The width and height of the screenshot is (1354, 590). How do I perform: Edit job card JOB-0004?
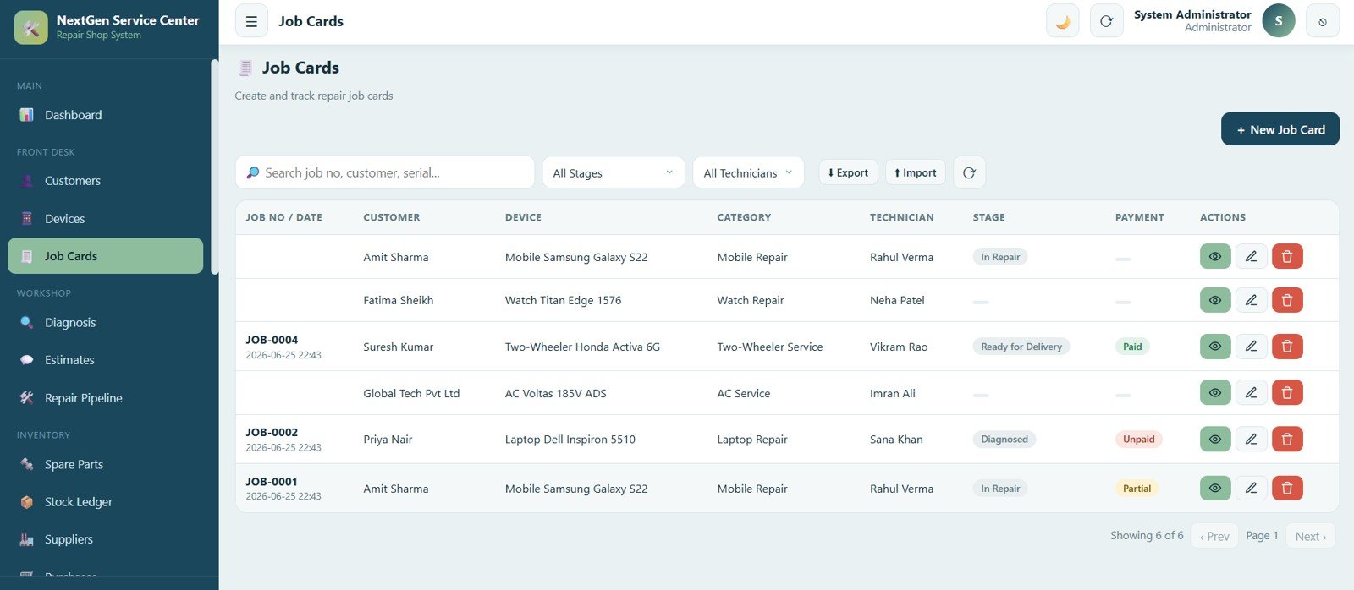pos(1251,346)
